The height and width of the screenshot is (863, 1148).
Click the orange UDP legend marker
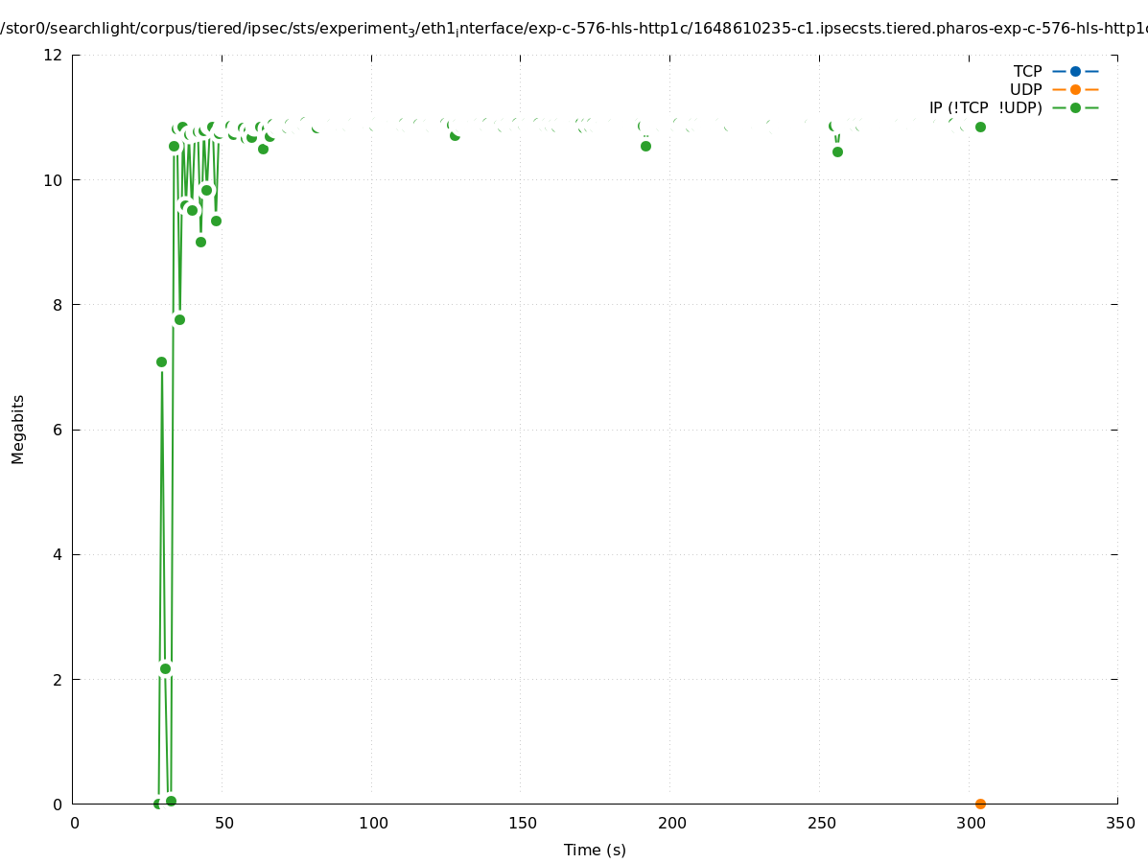1075,89
